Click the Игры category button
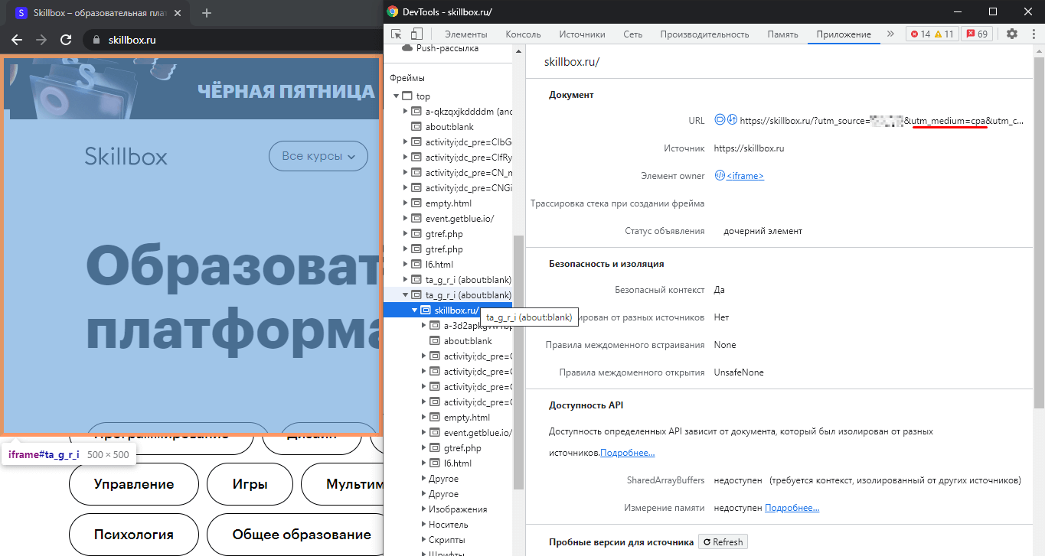The width and height of the screenshot is (1045, 556). pyautogui.click(x=250, y=484)
